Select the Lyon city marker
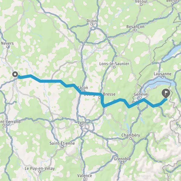The width and height of the screenshot is (181, 181). (x=82, y=125)
